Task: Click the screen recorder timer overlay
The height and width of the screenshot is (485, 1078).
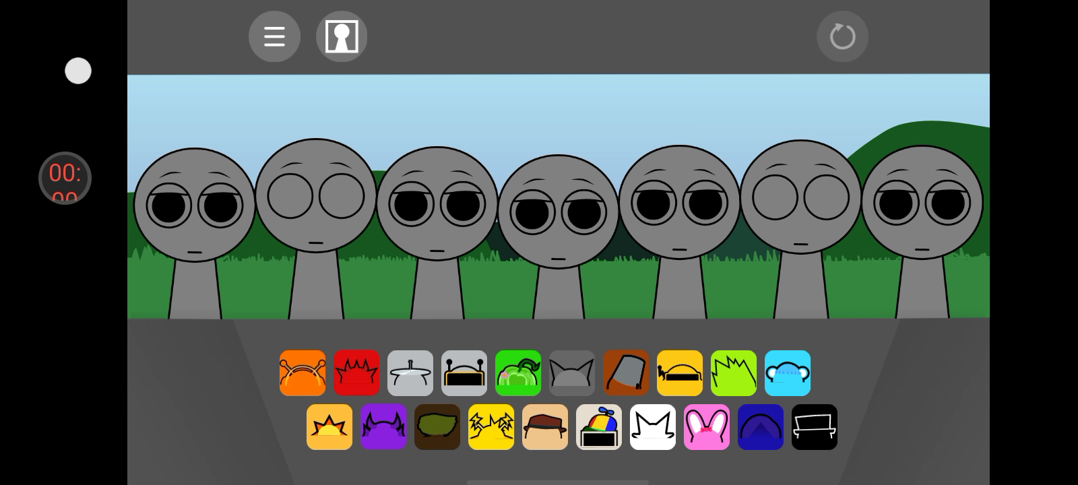Action: point(65,178)
